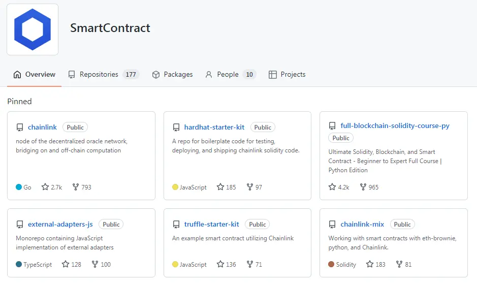This screenshot has height=284, width=477.
Task: Open the chainlink-mix repository
Action: pos(362,225)
